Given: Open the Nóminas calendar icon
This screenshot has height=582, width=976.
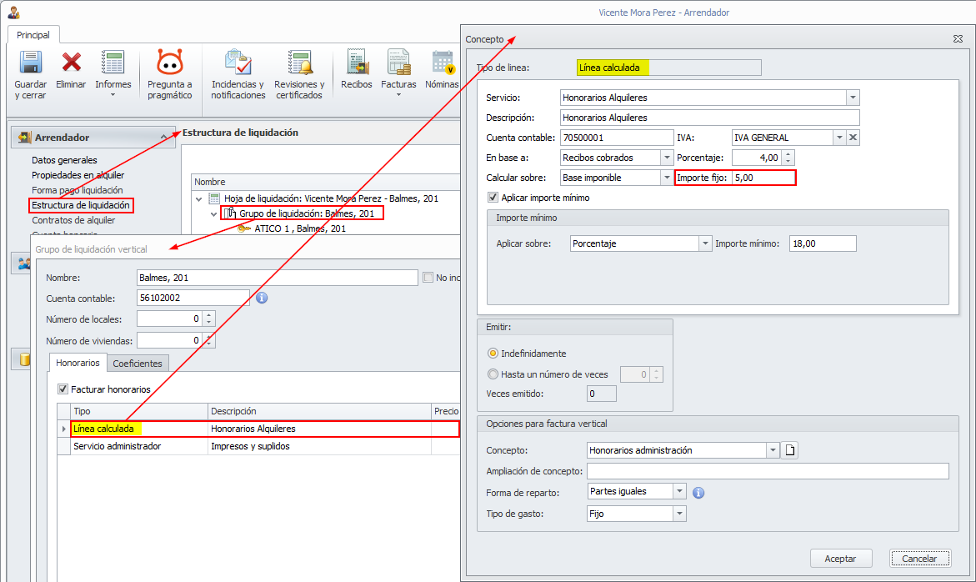Looking at the screenshot, I should pos(443,63).
